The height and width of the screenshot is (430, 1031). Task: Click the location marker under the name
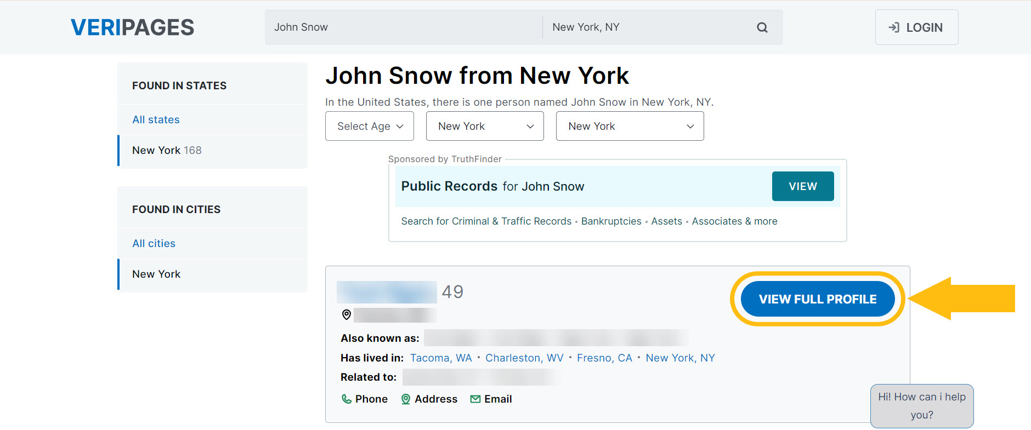347,314
